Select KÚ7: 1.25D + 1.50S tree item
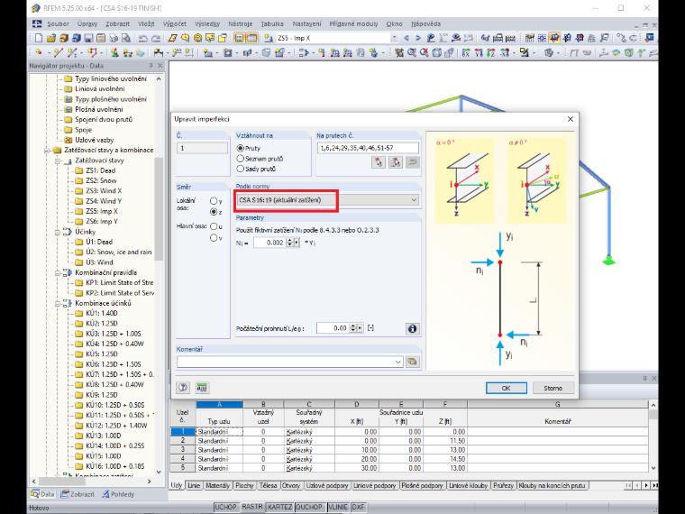685x514 pixels. (x=119, y=374)
